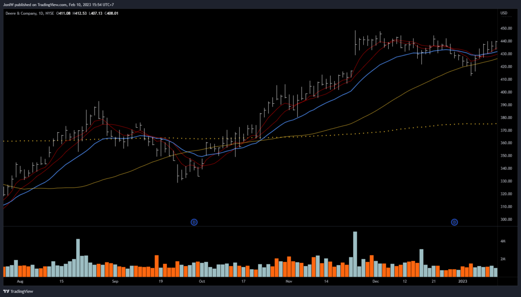Click the 450.00 label on price scale
This screenshot has width=521, height=297.
pos(505,28)
